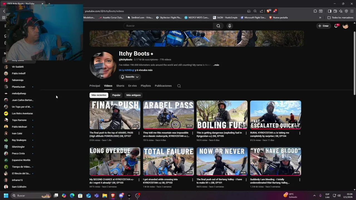356x200 pixels.
Task: Switch to En vivo channel tab
Action: tap(132, 86)
